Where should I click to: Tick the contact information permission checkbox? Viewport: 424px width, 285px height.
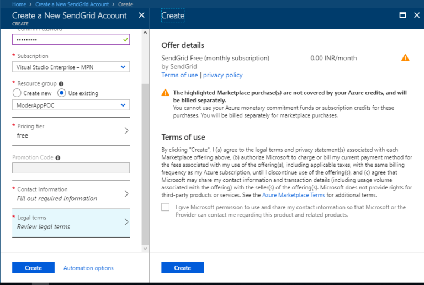[x=166, y=207]
